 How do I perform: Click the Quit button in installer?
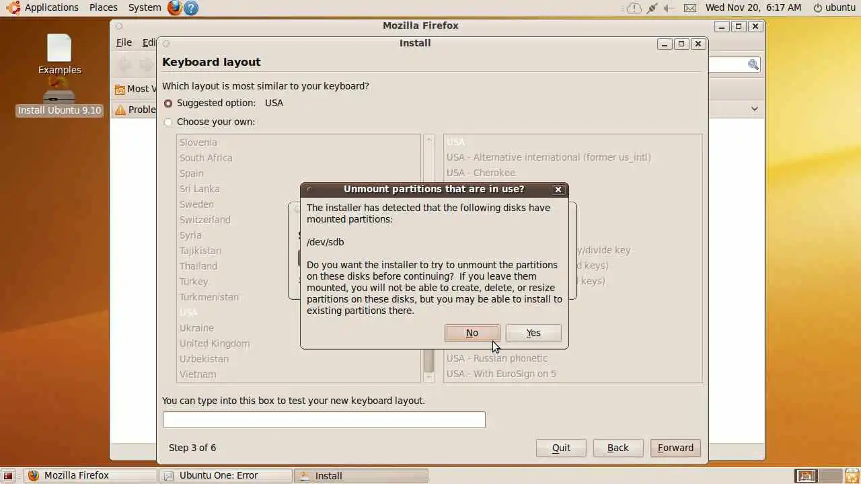point(561,448)
